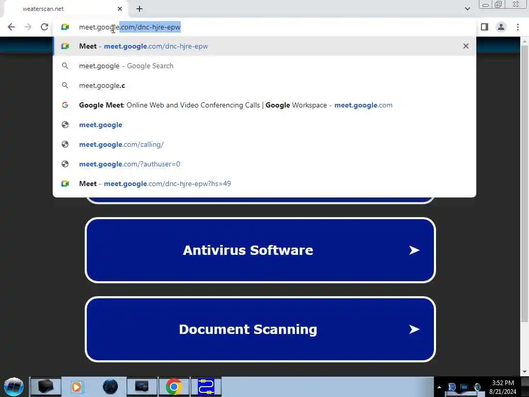The height and width of the screenshot is (397, 529).
Task: Switch to Chrome on the taskbar
Action: pyautogui.click(x=174, y=387)
